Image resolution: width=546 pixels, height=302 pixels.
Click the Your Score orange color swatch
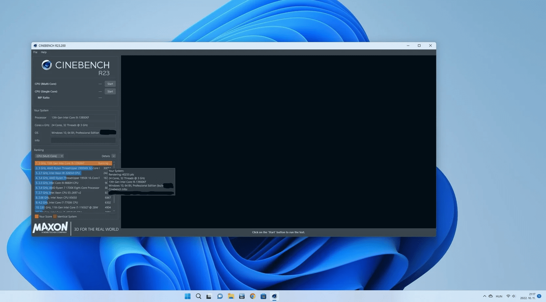click(36, 217)
